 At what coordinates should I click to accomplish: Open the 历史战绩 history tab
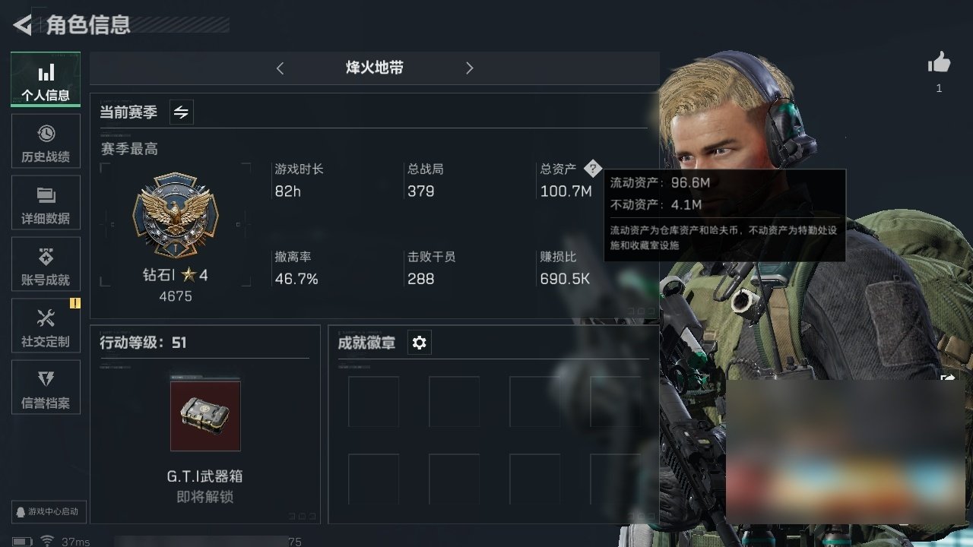coord(46,141)
